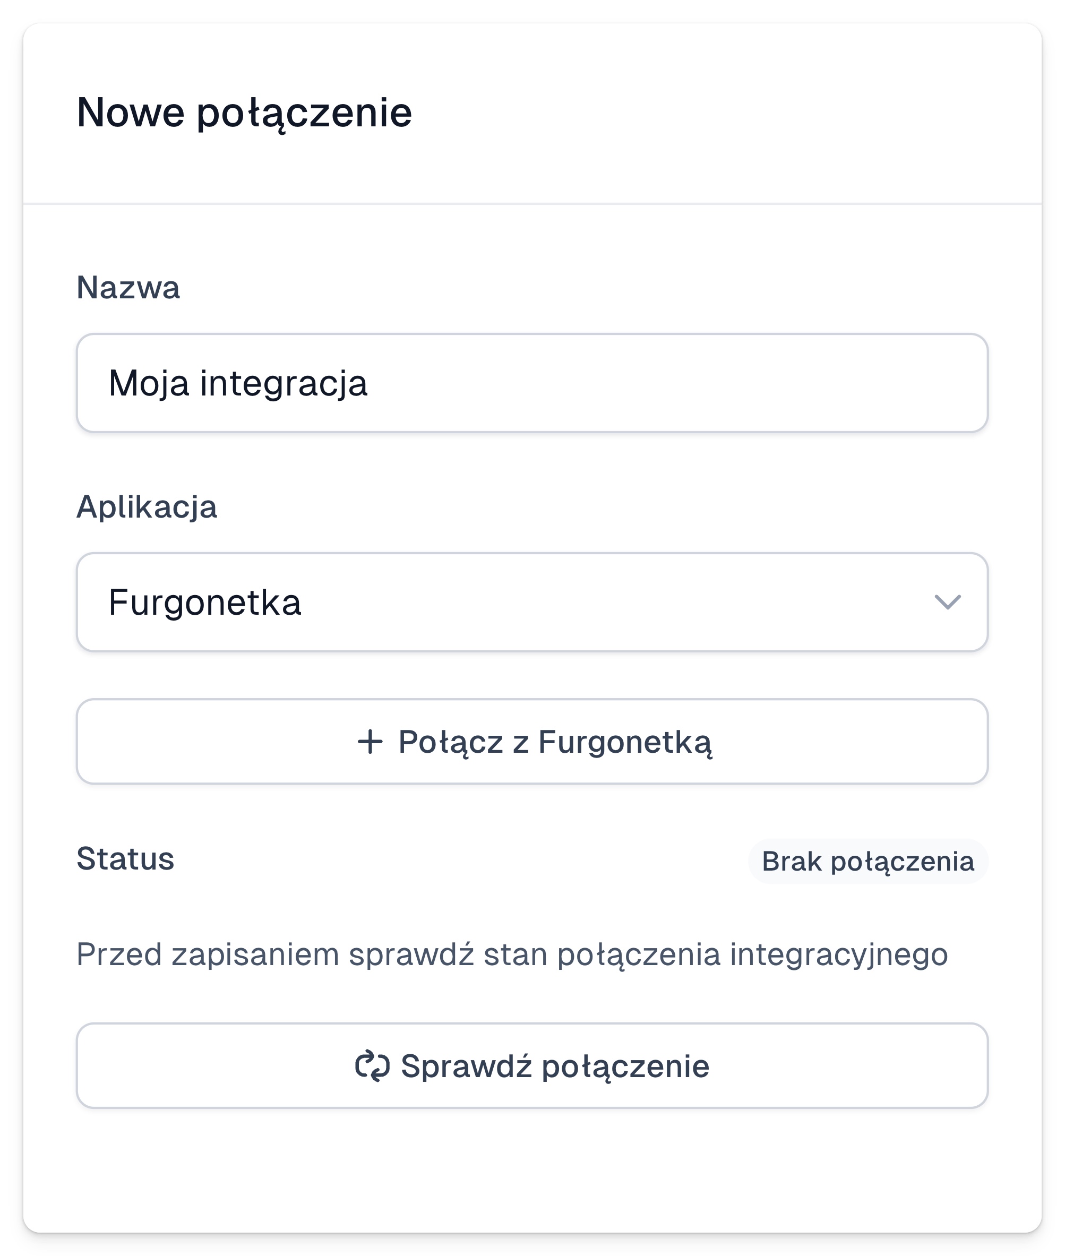Run the Sprawdź połączenie check button
This screenshot has height=1256, width=1065.
[x=532, y=1065]
